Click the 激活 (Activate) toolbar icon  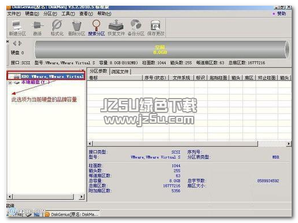[x=37, y=28]
